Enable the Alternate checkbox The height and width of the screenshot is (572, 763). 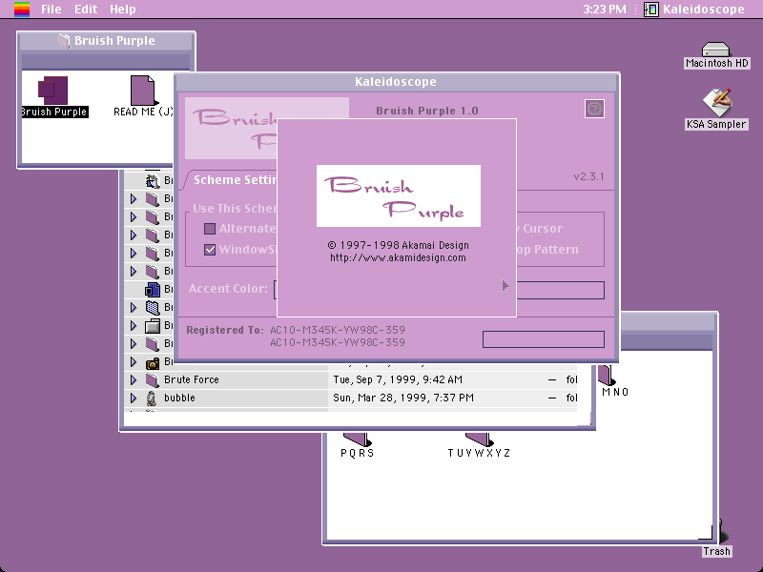coord(210,229)
